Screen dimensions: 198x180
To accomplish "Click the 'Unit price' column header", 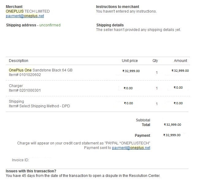I will (130, 61).
